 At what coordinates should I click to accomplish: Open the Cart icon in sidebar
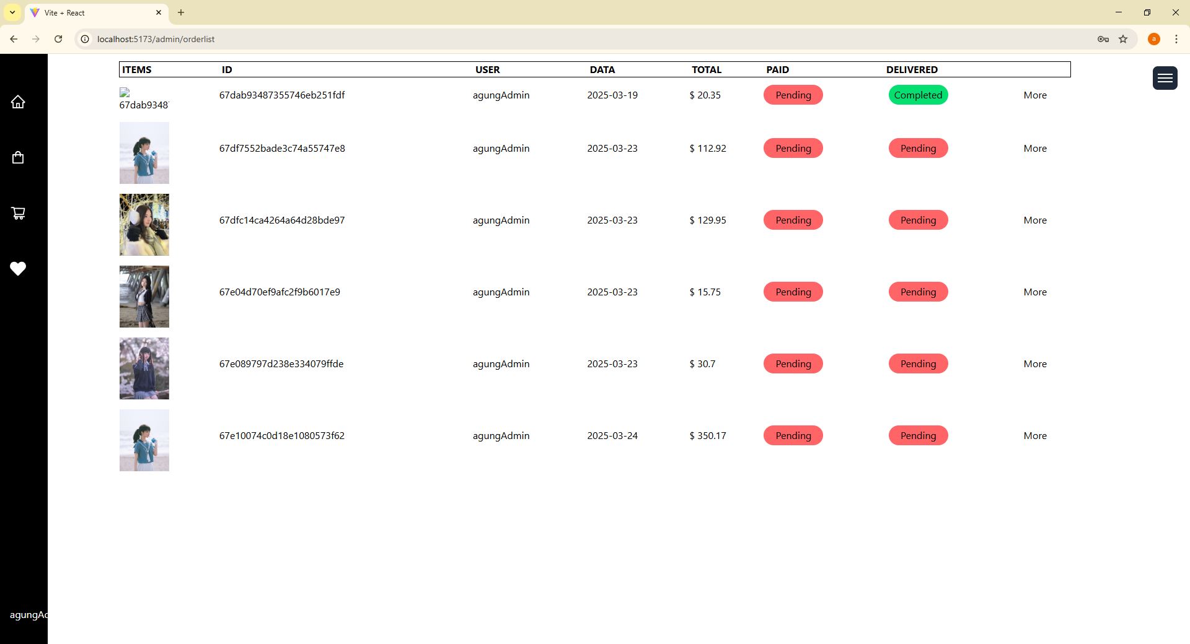(18, 214)
